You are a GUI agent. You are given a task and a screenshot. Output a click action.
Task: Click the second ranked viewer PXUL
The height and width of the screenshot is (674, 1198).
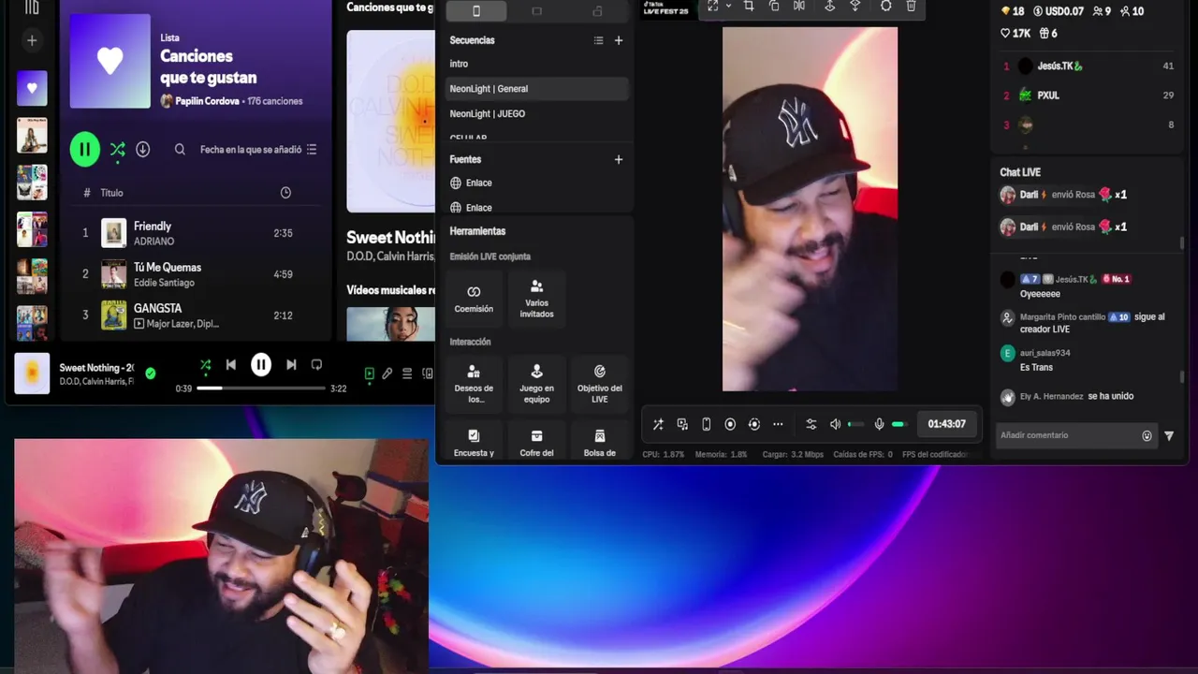pos(1088,95)
